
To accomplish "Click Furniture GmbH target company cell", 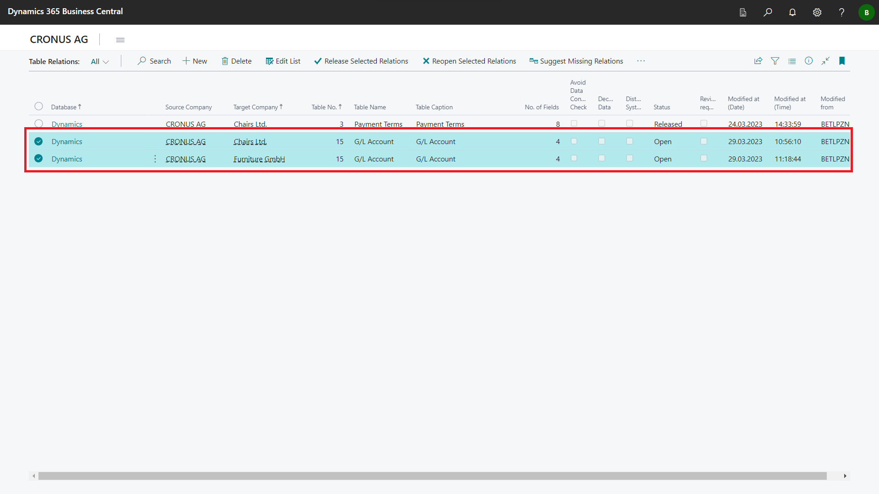I will [259, 159].
